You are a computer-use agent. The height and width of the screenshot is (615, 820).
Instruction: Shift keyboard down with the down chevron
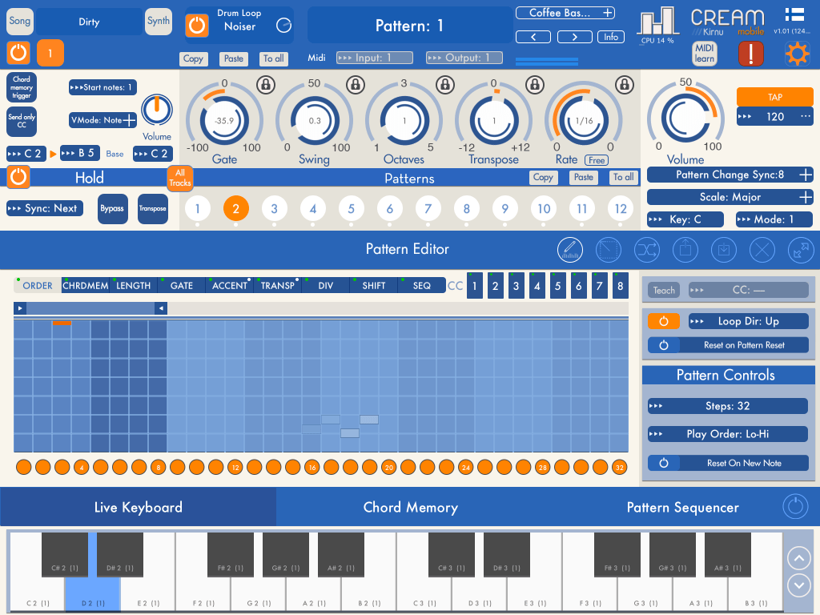pyautogui.click(x=799, y=585)
